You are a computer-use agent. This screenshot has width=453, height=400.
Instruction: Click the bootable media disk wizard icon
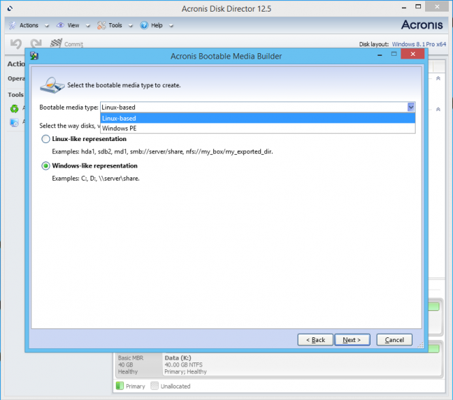pos(52,85)
